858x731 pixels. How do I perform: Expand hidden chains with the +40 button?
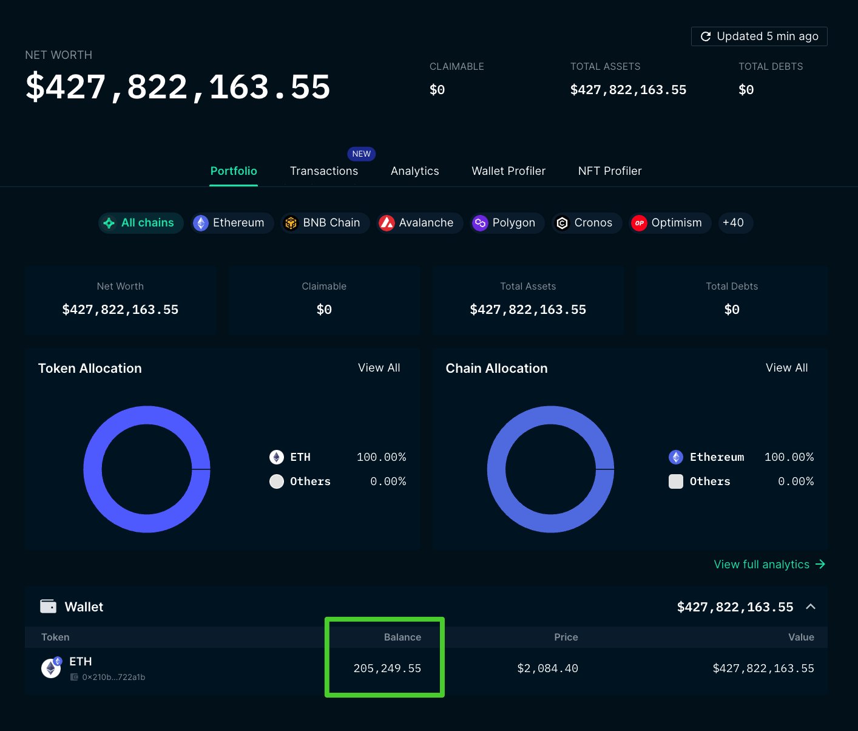click(735, 223)
